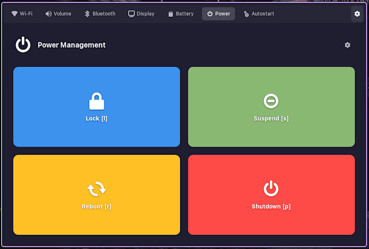
Task: Click the red Shutdown [p] tile
Action: [271, 195]
